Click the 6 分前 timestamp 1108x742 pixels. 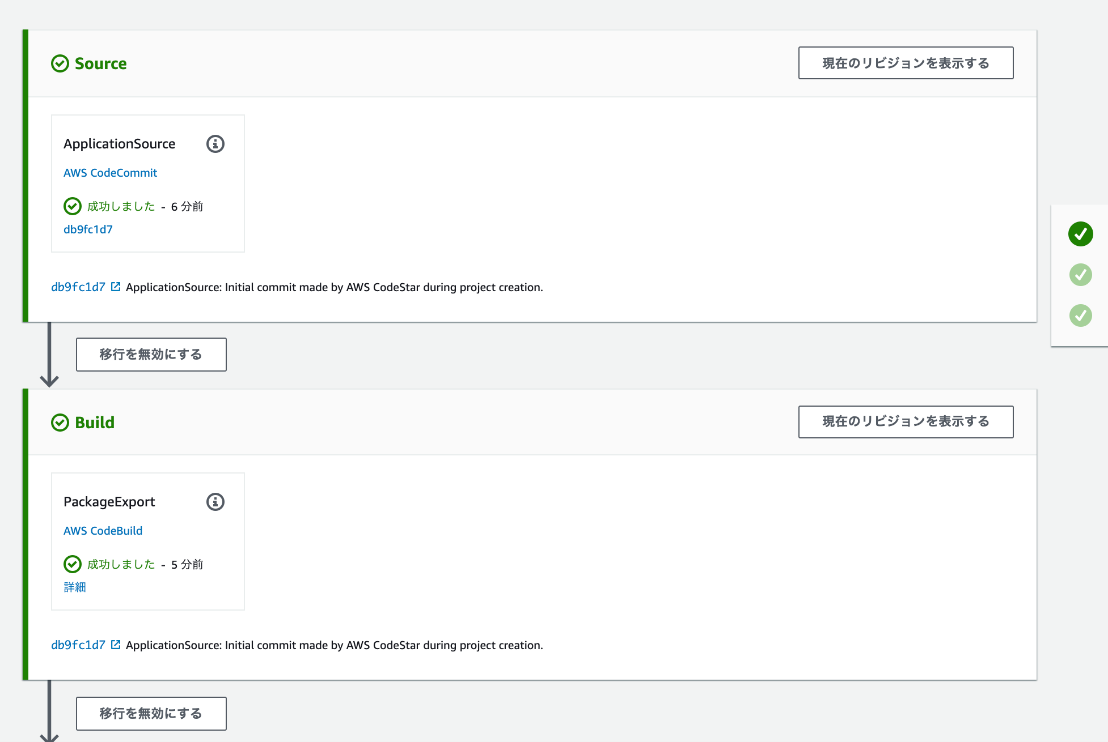pyautogui.click(x=187, y=206)
